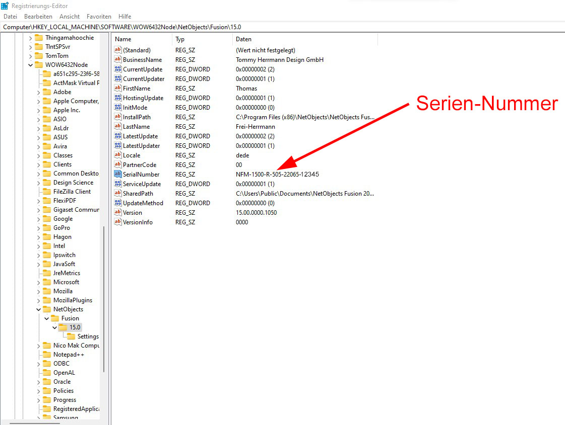Viewport: 565px width, 425px height.
Task: Click the BusinessName string value icon
Action: 118,60
